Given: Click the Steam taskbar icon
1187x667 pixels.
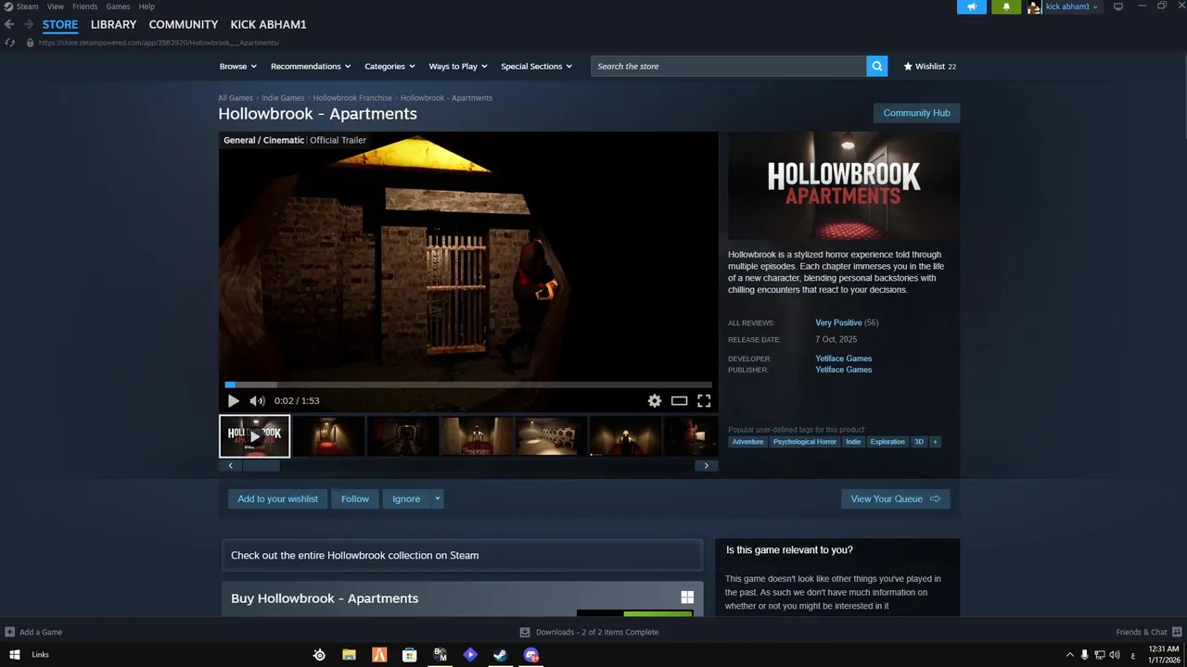Looking at the screenshot, I should point(500,655).
